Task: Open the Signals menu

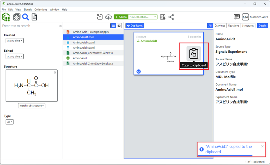Action: click(x=28, y=10)
